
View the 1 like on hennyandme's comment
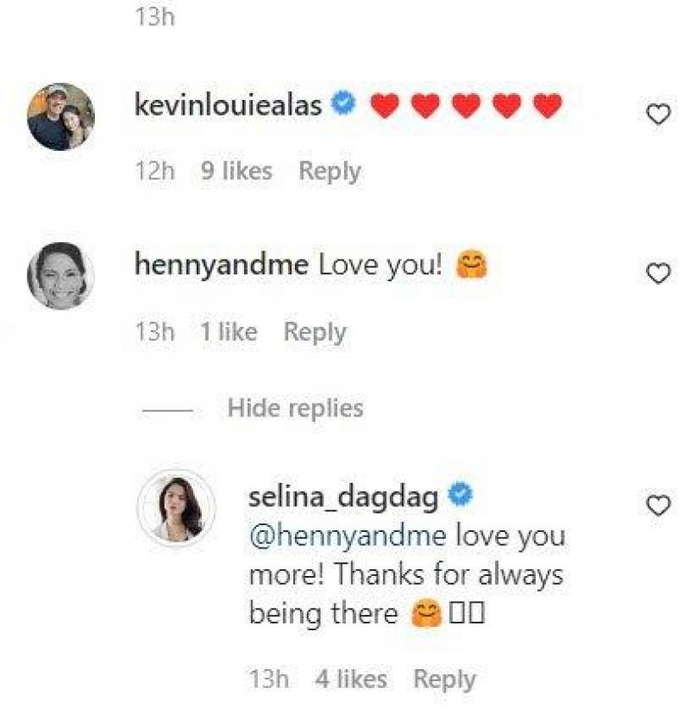(229, 332)
